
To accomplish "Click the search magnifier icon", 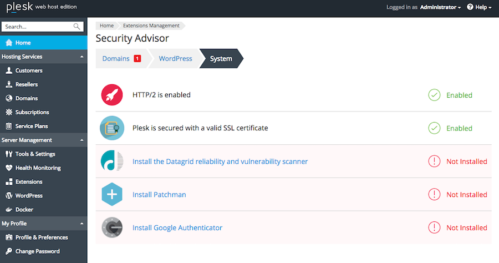I will coord(77,27).
